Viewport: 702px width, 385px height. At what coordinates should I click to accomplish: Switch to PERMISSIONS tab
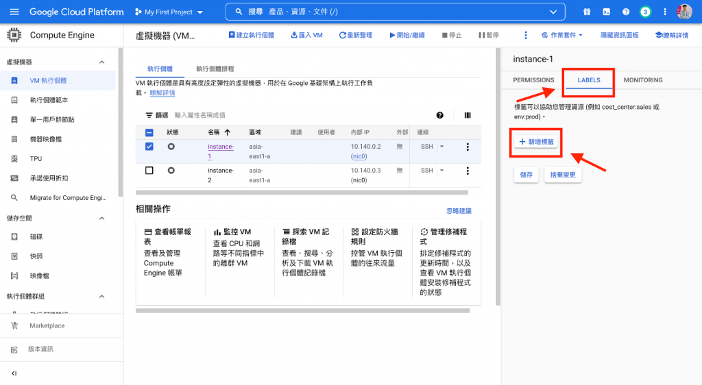click(533, 80)
